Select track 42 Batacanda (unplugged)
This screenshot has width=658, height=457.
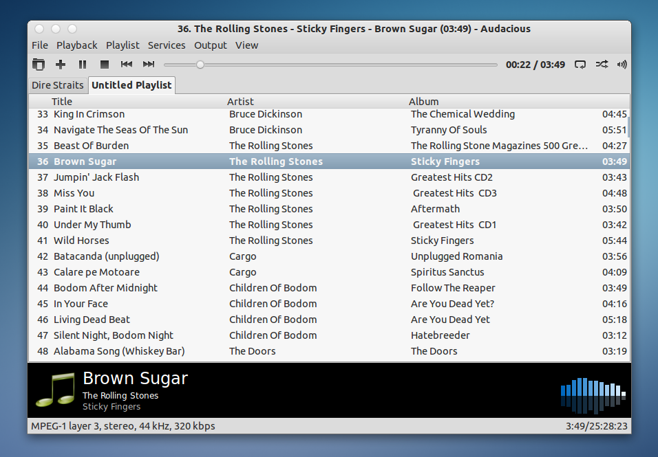click(330, 256)
